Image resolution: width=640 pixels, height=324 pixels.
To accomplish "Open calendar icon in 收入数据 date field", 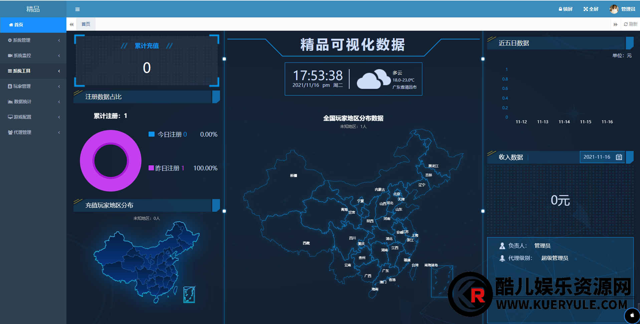I will click(619, 157).
